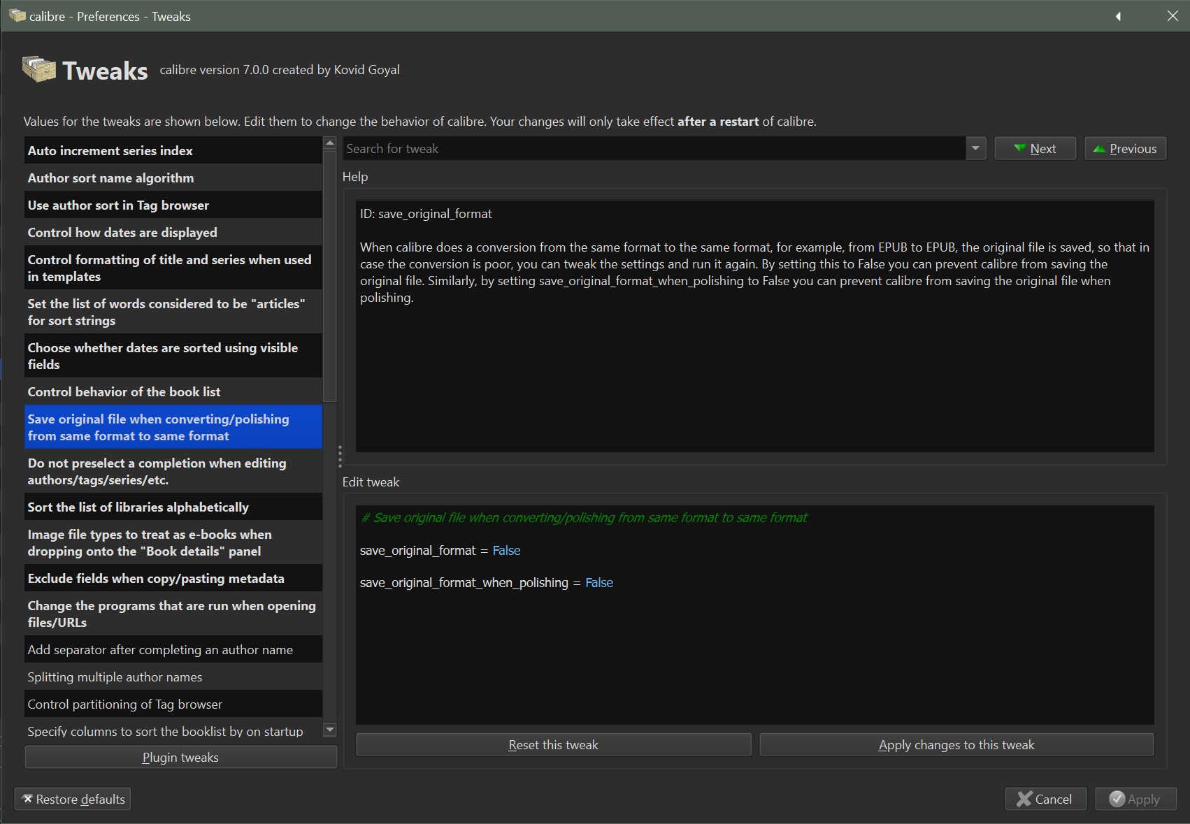Image resolution: width=1190 pixels, height=824 pixels.
Task: Click the tweak list scrollbar thumb
Action: (x=330, y=275)
